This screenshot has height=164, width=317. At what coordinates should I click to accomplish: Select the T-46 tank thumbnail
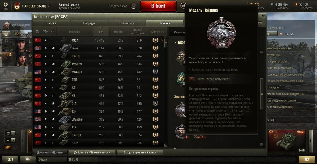pyautogui.click(x=287, y=141)
